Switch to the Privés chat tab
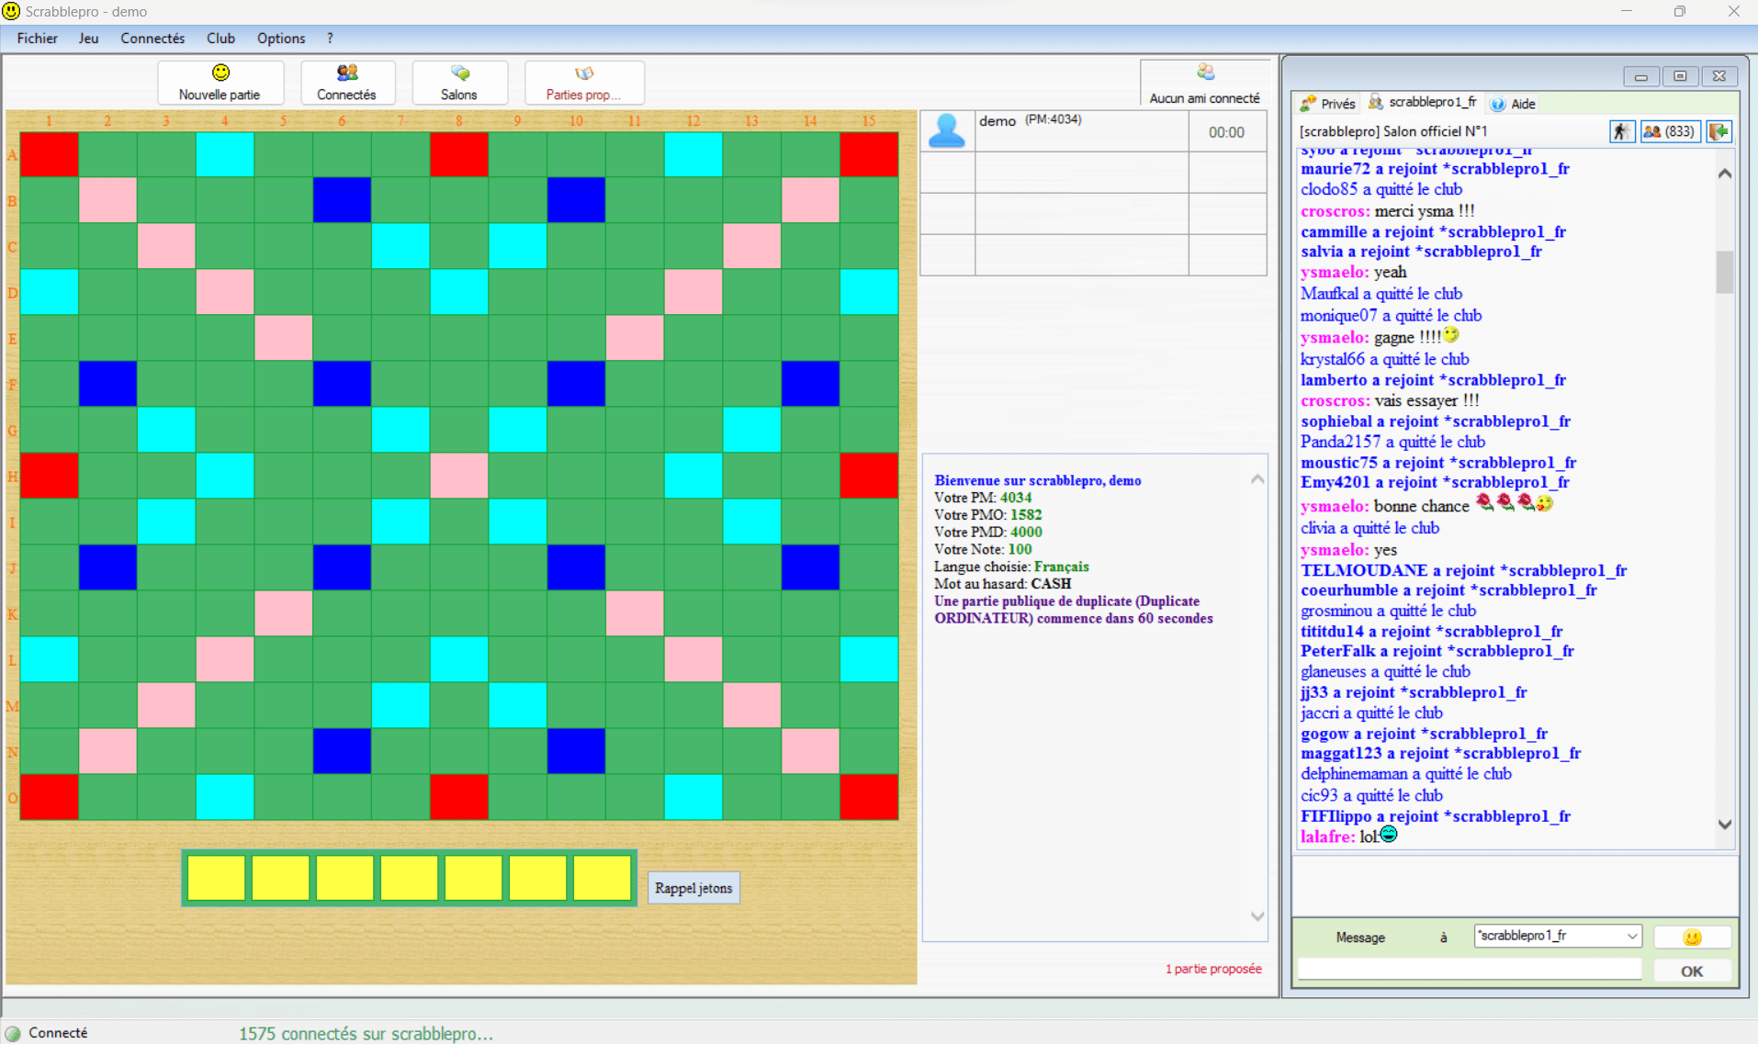1758x1044 pixels. tap(1328, 104)
